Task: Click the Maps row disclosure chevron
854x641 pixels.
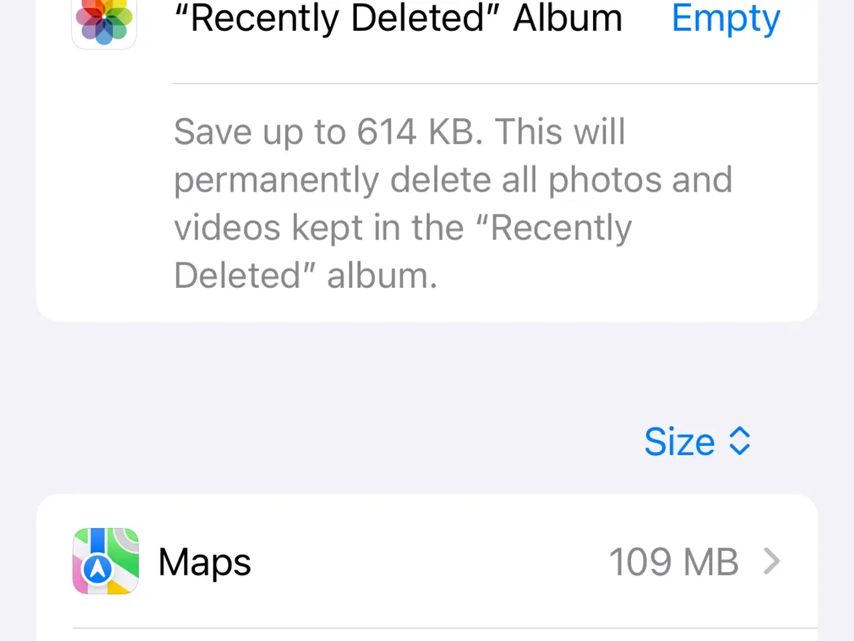Action: pos(772,562)
